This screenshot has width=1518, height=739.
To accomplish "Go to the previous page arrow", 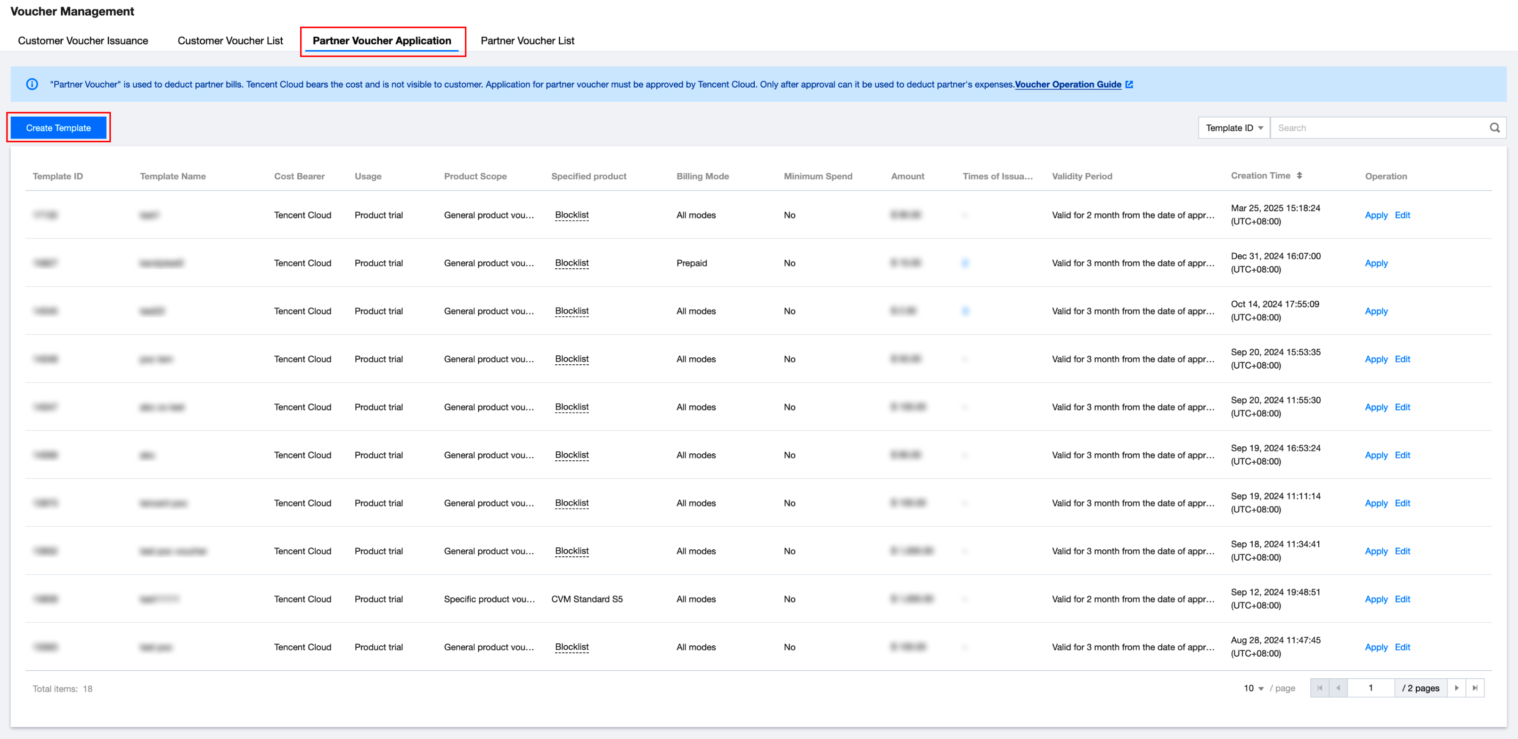I will pos(1338,688).
